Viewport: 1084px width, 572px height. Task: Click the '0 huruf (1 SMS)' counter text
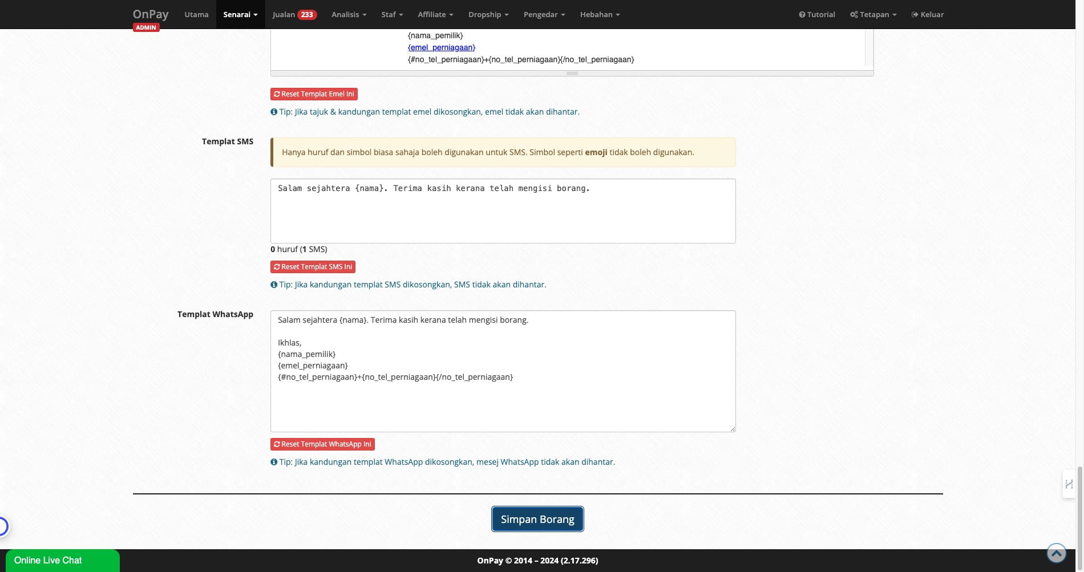299,249
